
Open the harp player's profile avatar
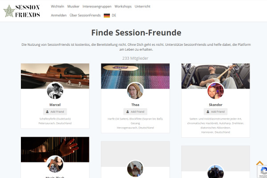[55, 164]
